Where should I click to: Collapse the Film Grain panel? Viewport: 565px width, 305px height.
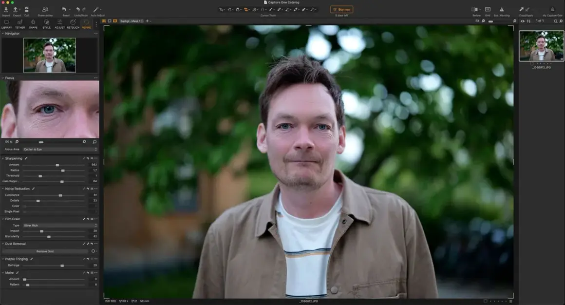tap(3, 219)
